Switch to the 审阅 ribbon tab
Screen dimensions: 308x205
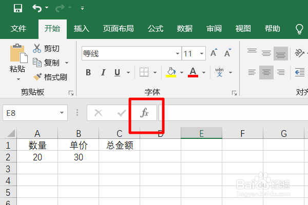[214, 29]
